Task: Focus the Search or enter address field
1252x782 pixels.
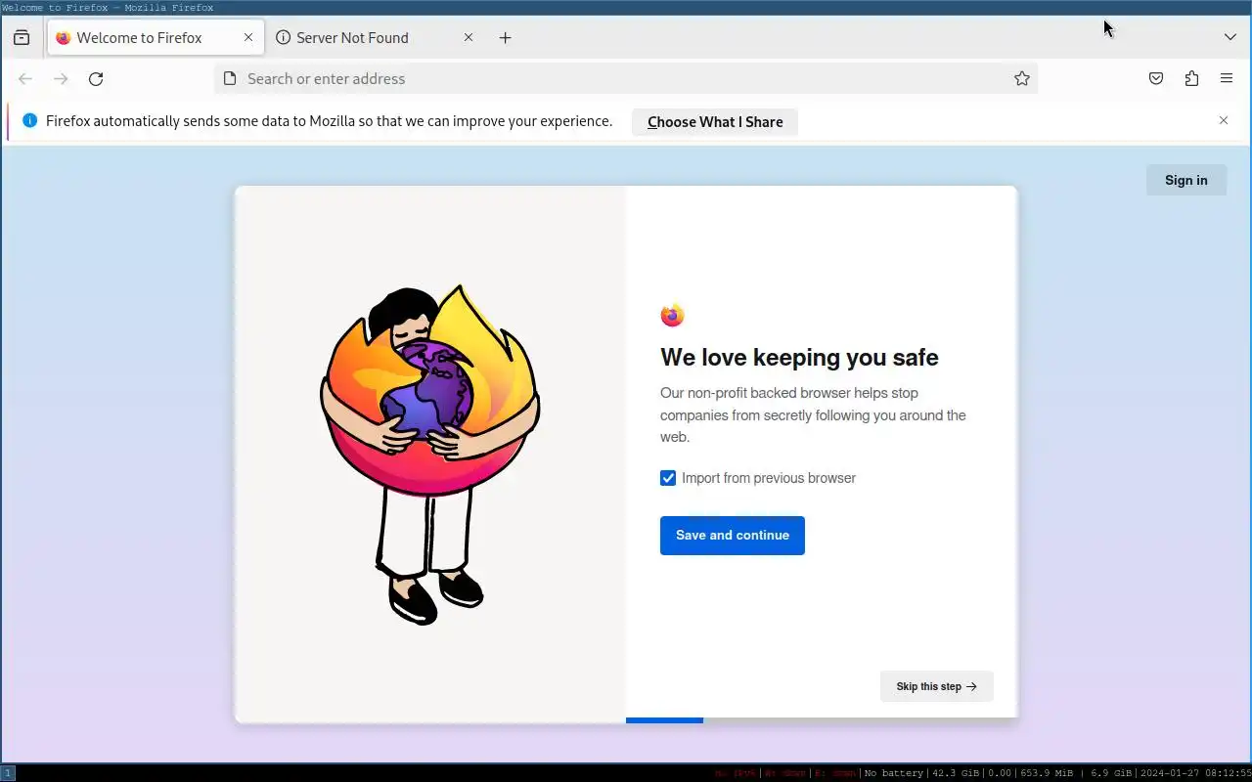Action: (x=626, y=79)
